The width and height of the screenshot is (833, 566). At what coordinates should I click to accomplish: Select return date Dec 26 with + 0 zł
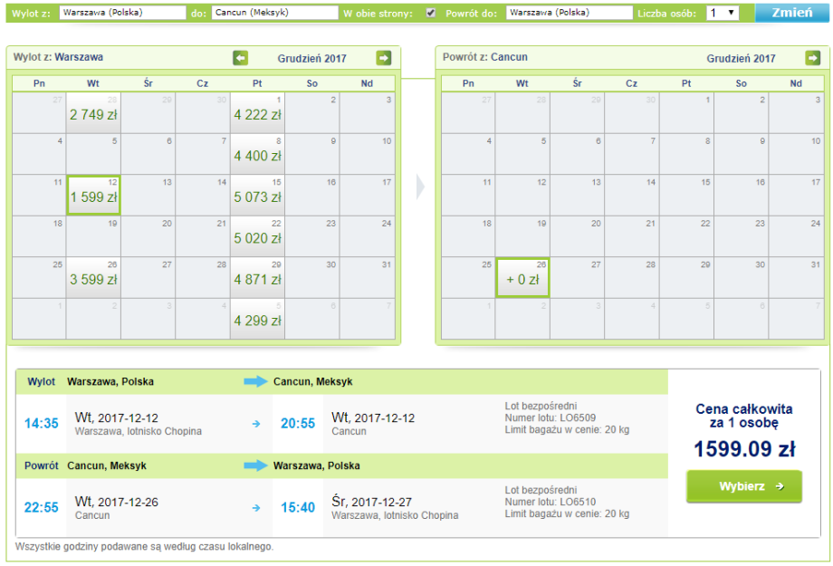[522, 278]
